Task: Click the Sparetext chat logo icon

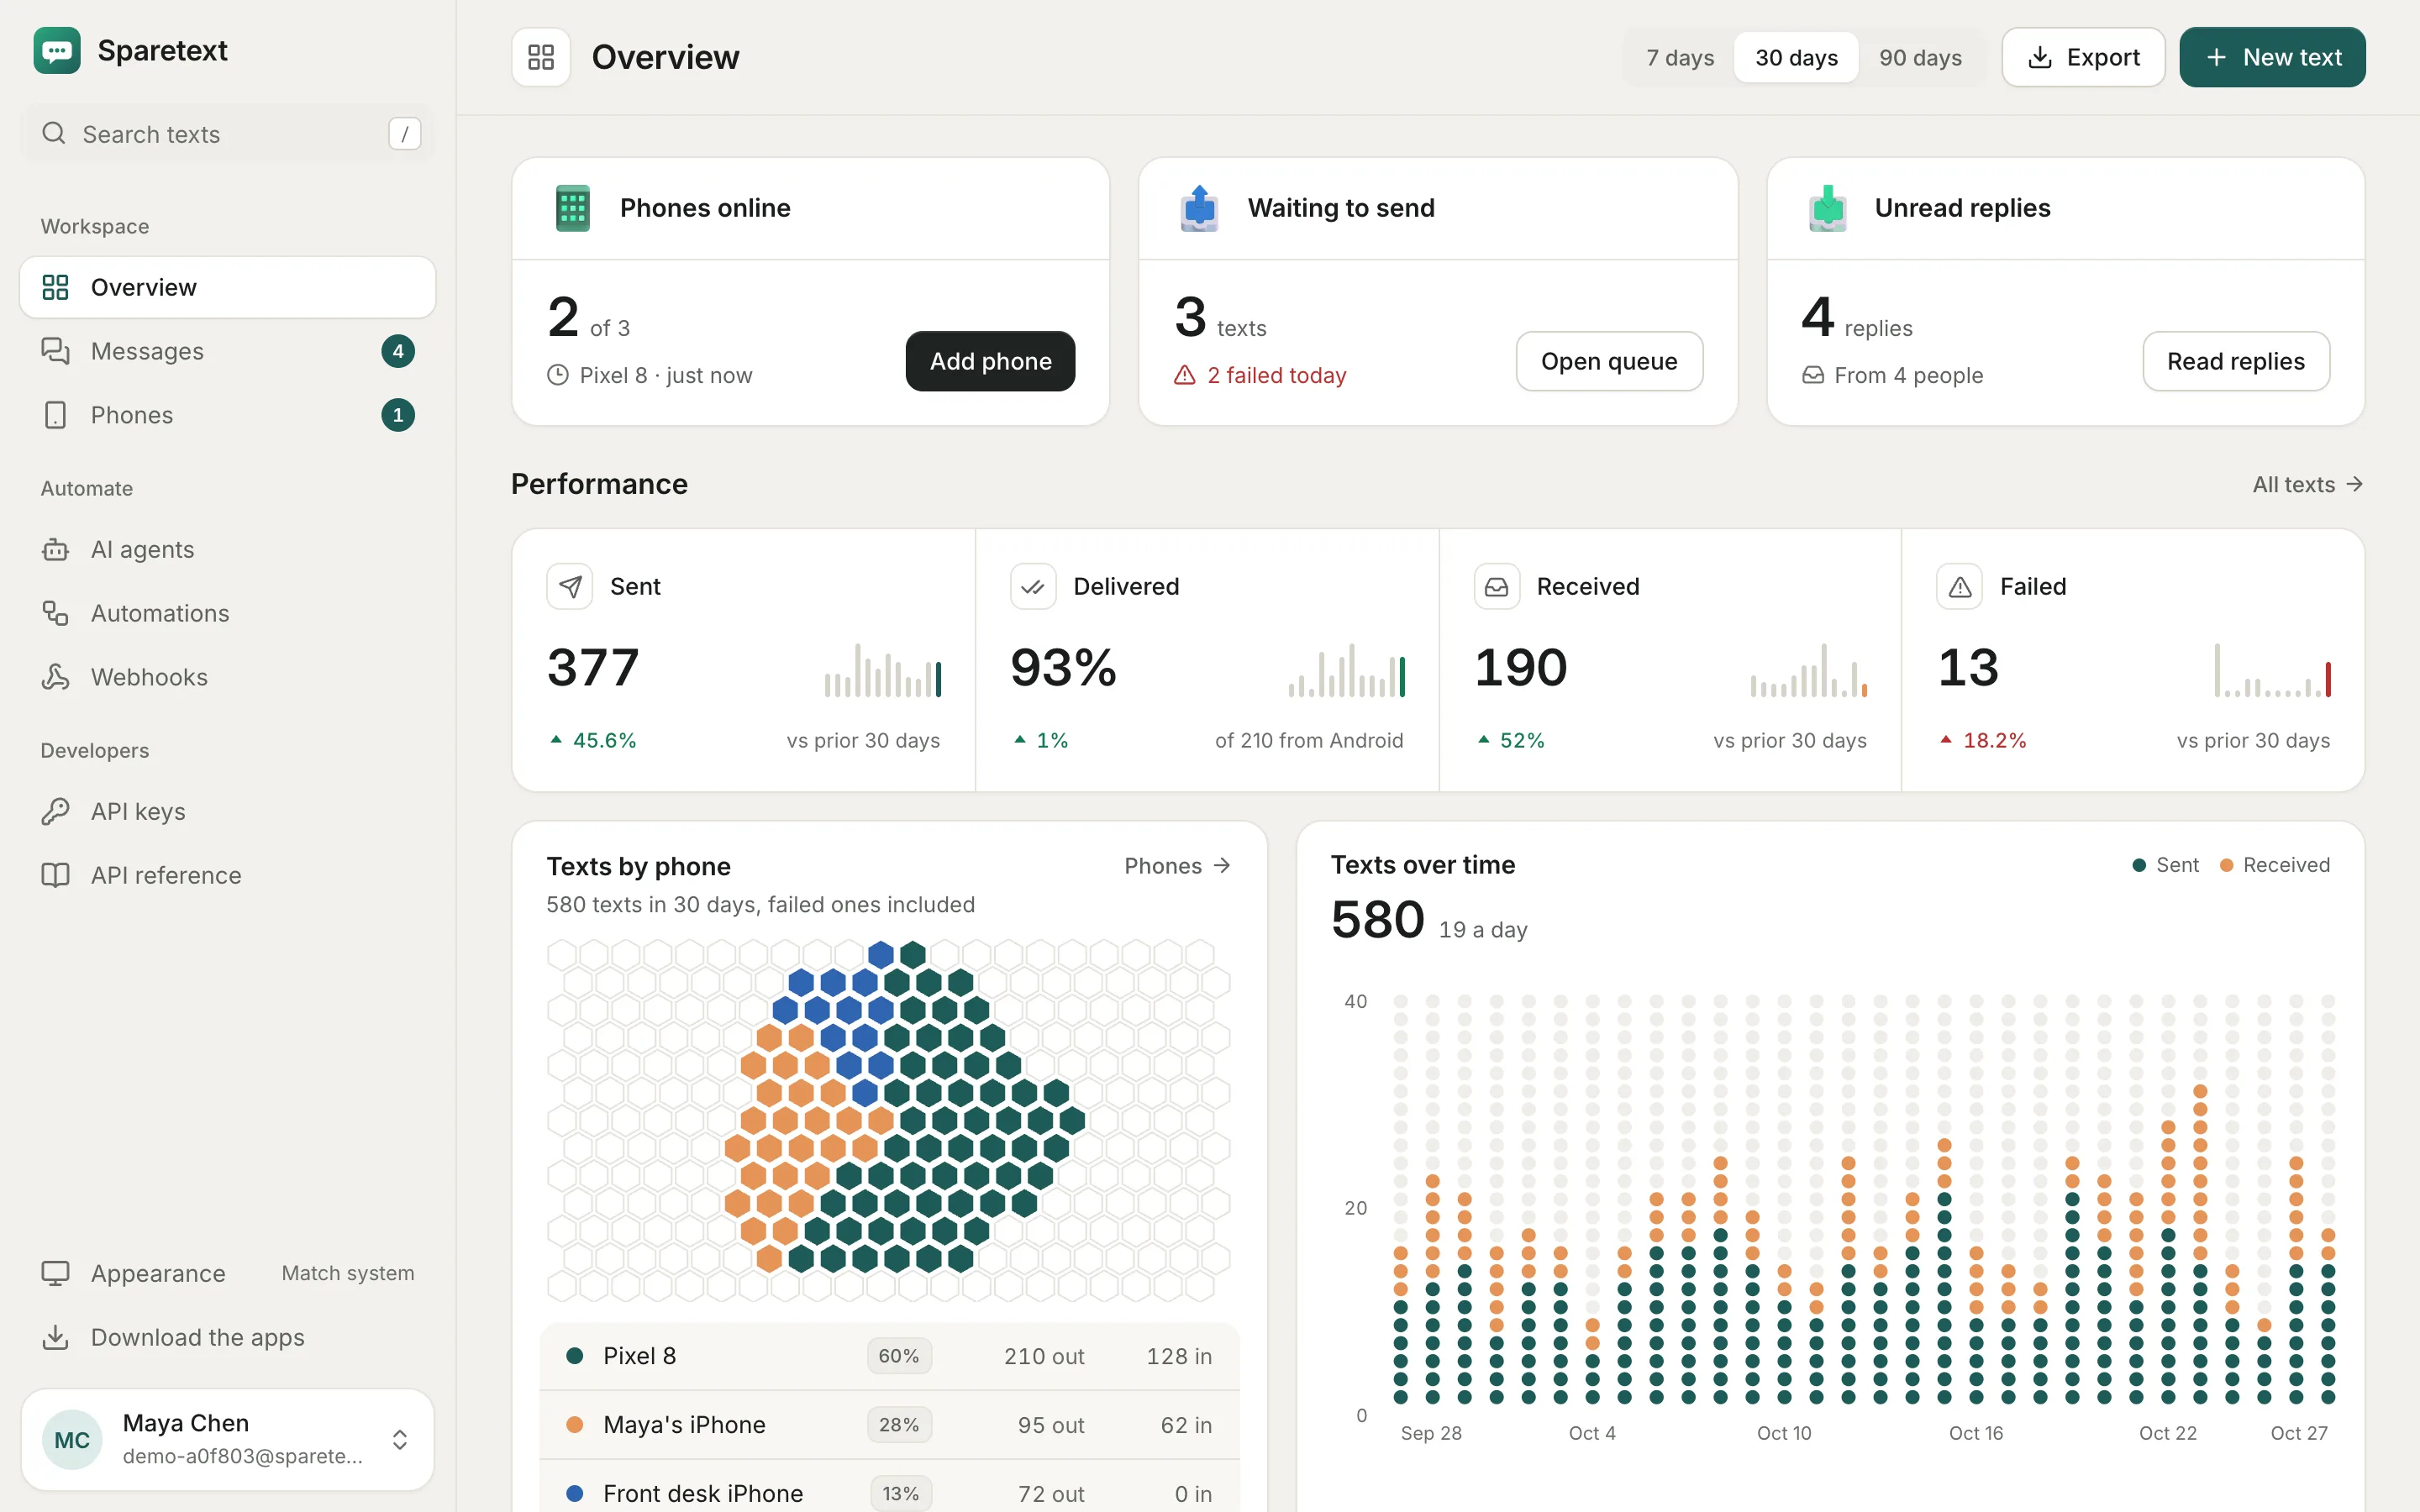Action: pyautogui.click(x=57, y=51)
